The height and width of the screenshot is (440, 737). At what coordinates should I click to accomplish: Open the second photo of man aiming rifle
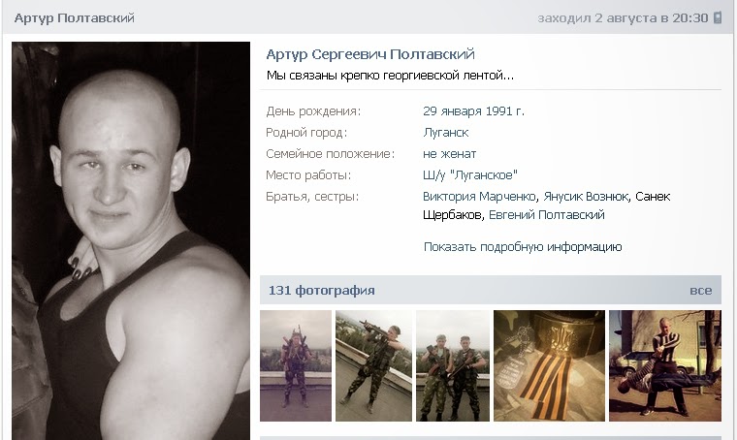coord(373,365)
